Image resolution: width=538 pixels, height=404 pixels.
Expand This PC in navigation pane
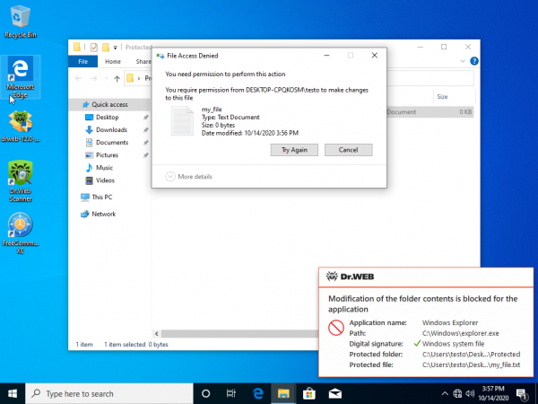74,197
